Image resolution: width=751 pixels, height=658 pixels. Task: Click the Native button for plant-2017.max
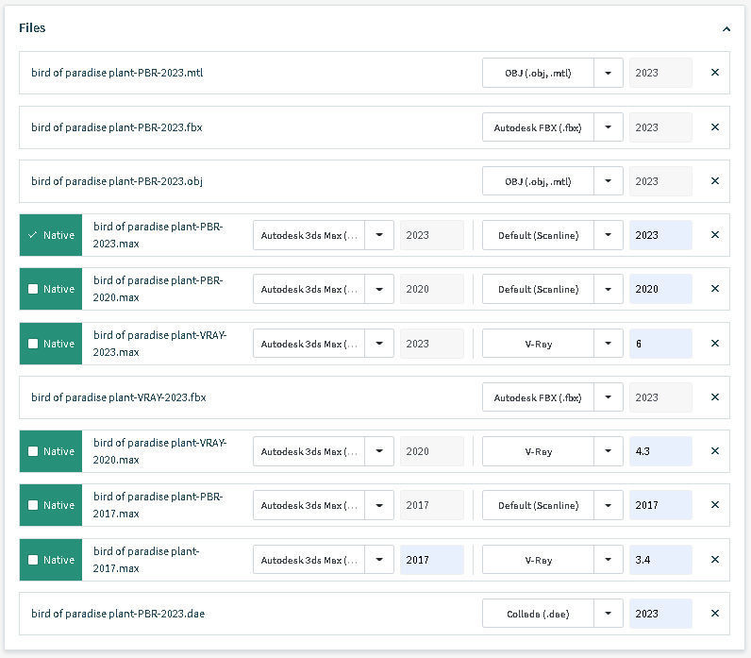(x=51, y=560)
